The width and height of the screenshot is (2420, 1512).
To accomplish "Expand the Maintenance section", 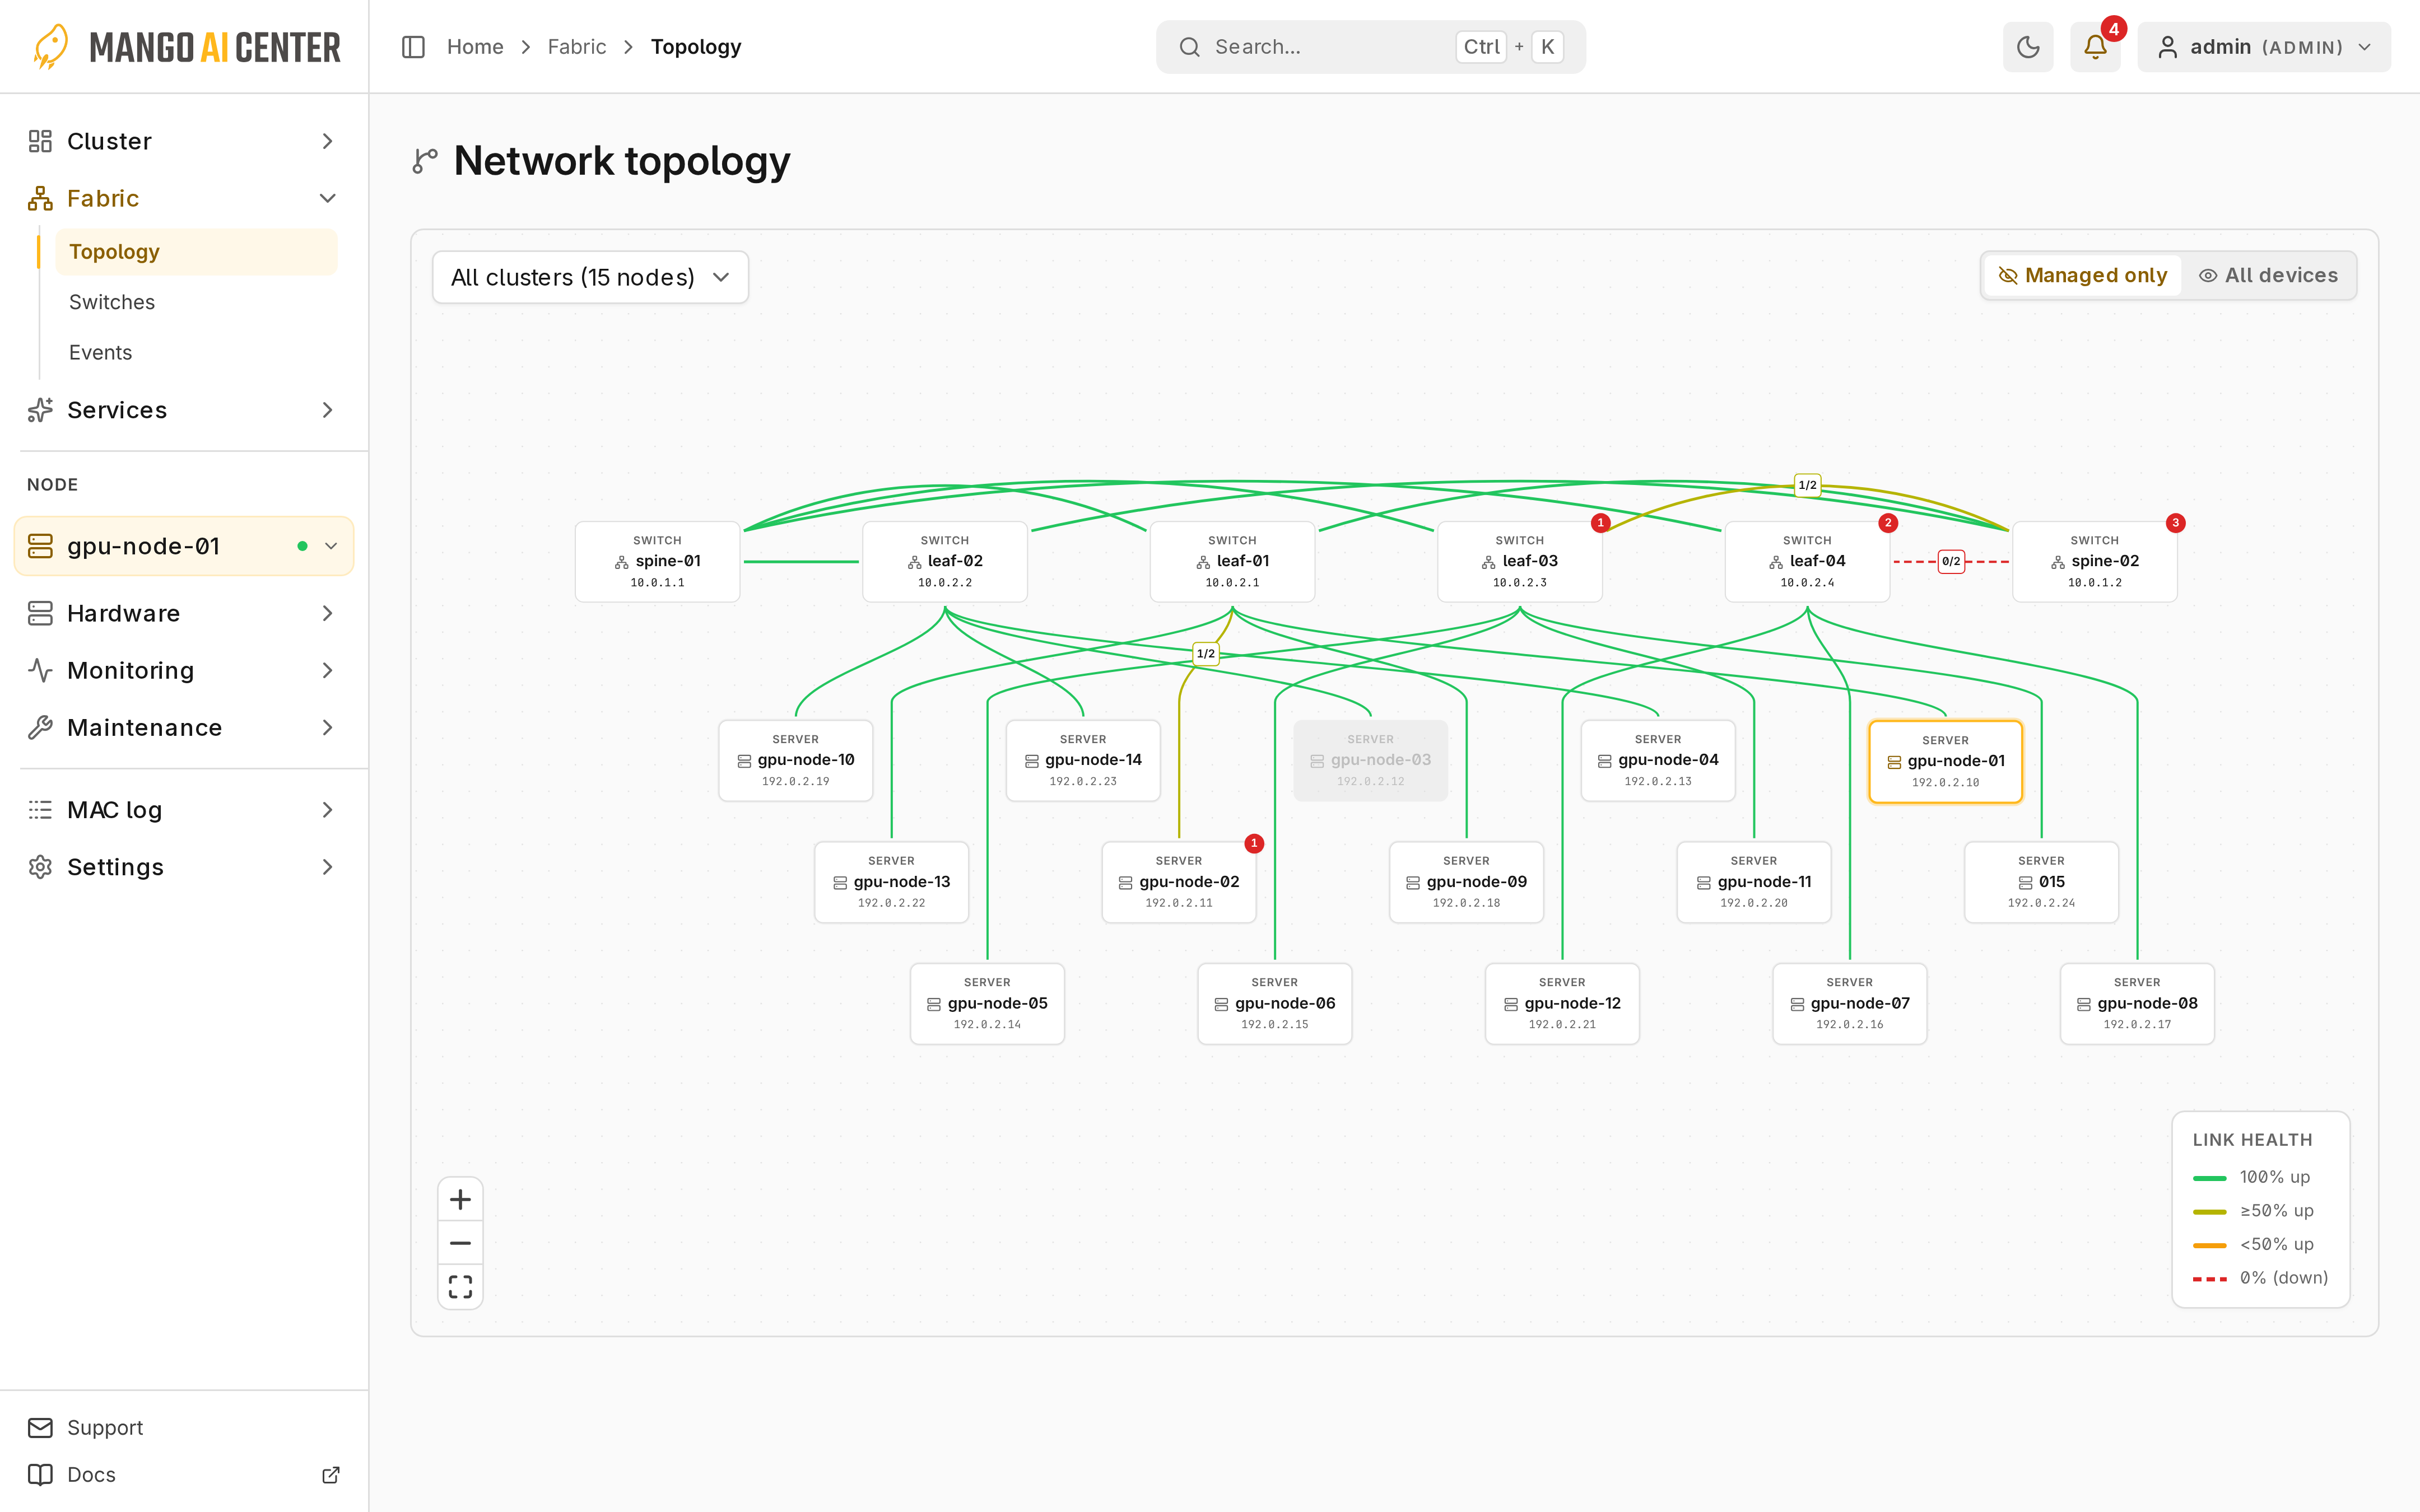I will click(x=184, y=727).
